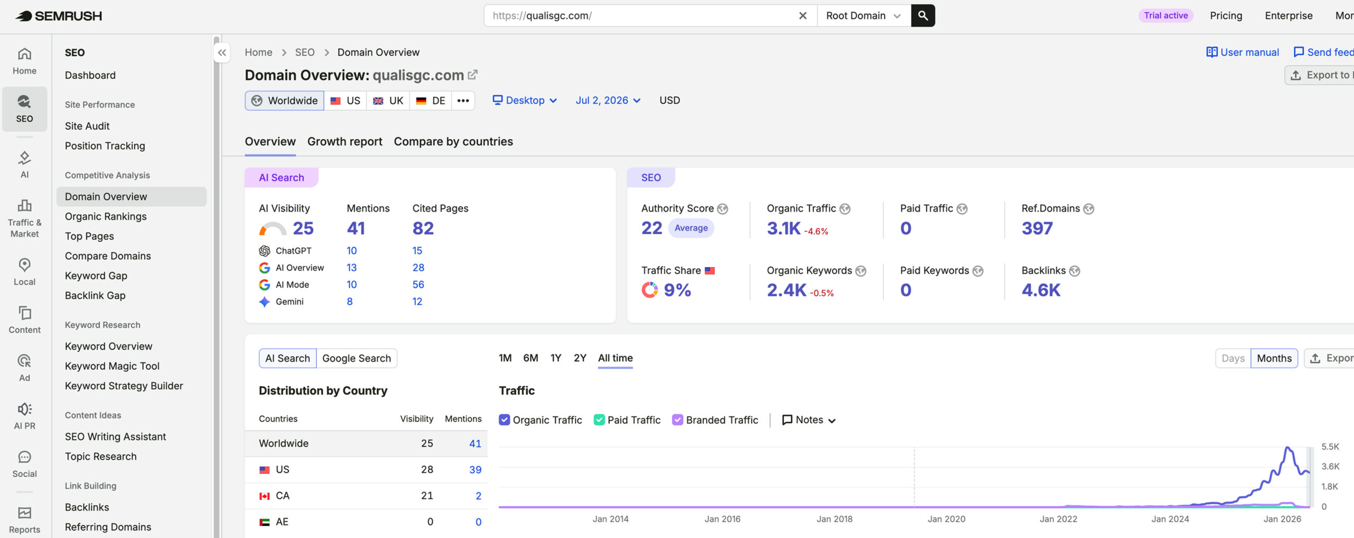Show Paid Keywords info icon

tap(978, 271)
